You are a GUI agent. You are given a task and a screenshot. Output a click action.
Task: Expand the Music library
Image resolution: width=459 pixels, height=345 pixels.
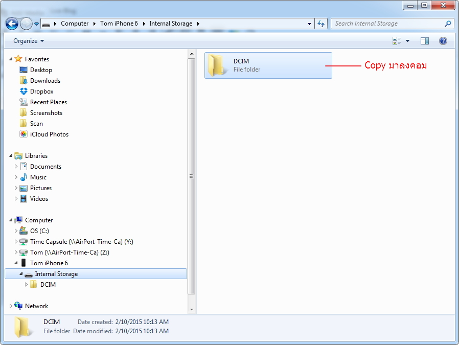tap(16, 177)
